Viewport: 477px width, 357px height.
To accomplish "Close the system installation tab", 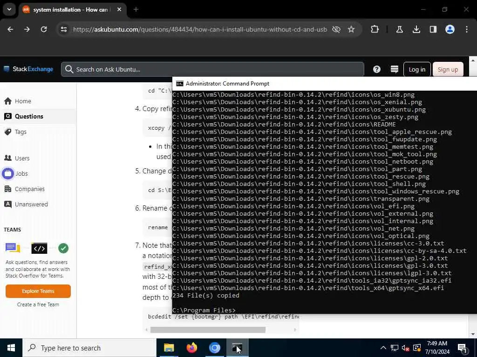I will [119, 10].
